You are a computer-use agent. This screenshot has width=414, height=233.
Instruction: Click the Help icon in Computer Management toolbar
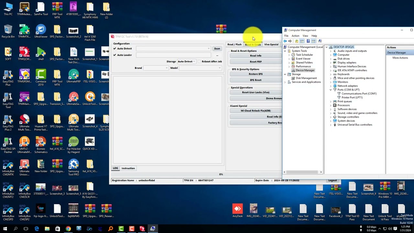click(308, 41)
